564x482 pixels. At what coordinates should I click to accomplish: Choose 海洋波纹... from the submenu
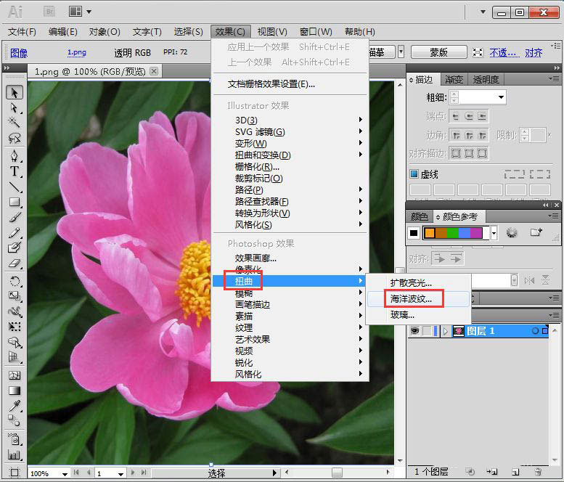(419, 299)
